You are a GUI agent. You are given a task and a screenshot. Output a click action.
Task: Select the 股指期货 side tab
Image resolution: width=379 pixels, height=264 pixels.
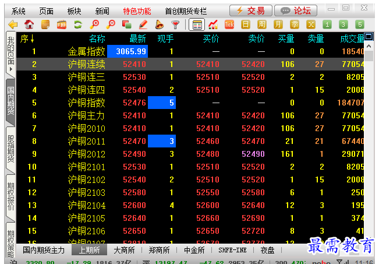(x=10, y=149)
